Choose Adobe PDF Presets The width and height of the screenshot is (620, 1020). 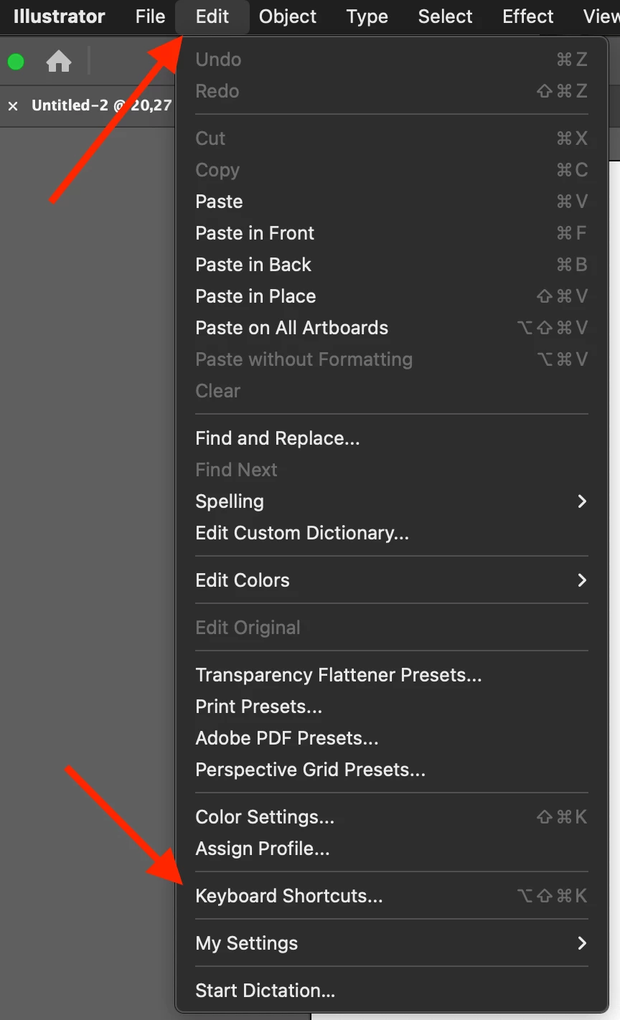(x=392, y=738)
